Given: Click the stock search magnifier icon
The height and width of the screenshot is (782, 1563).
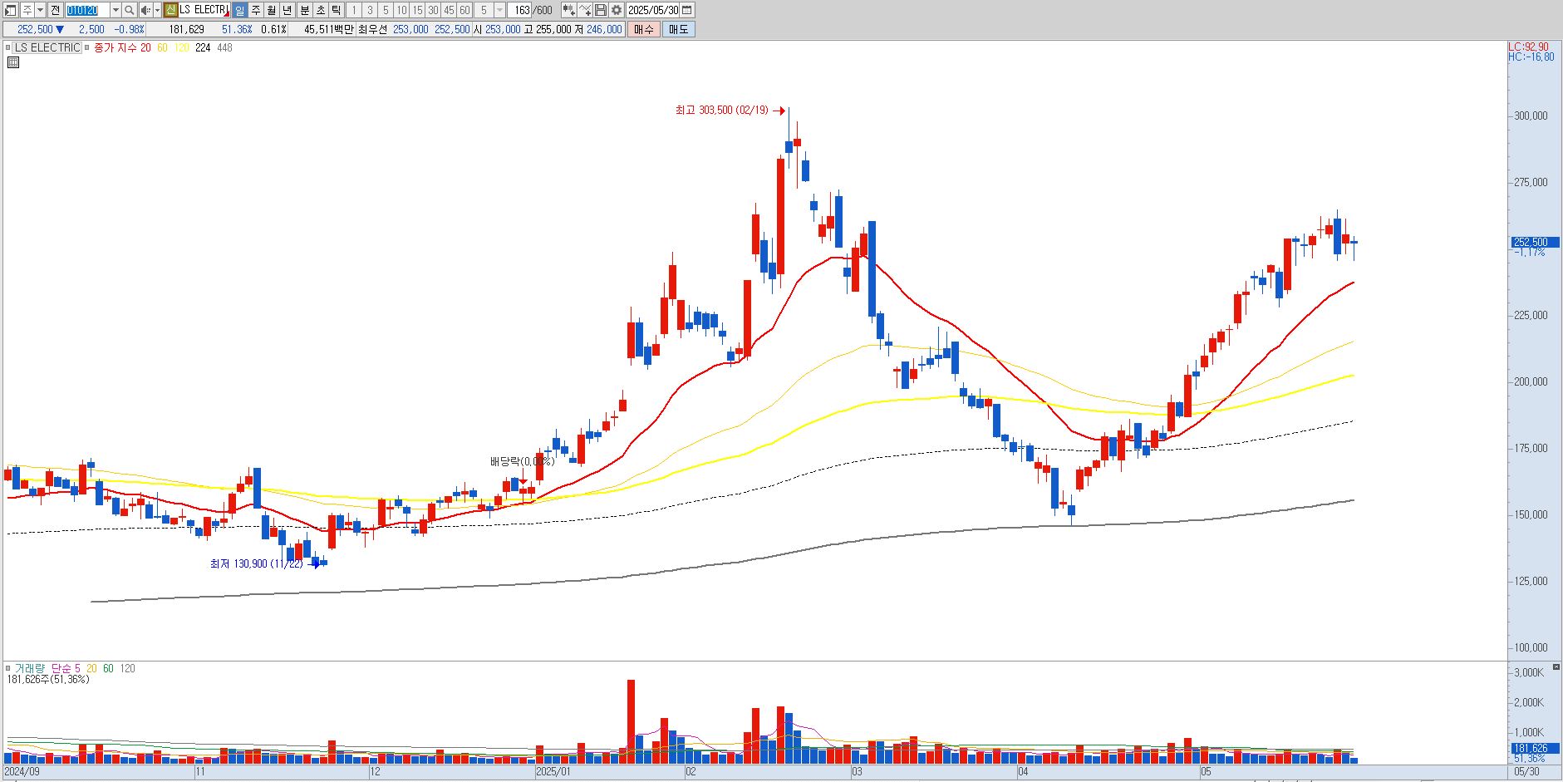Looking at the screenshot, I should coord(130,10).
